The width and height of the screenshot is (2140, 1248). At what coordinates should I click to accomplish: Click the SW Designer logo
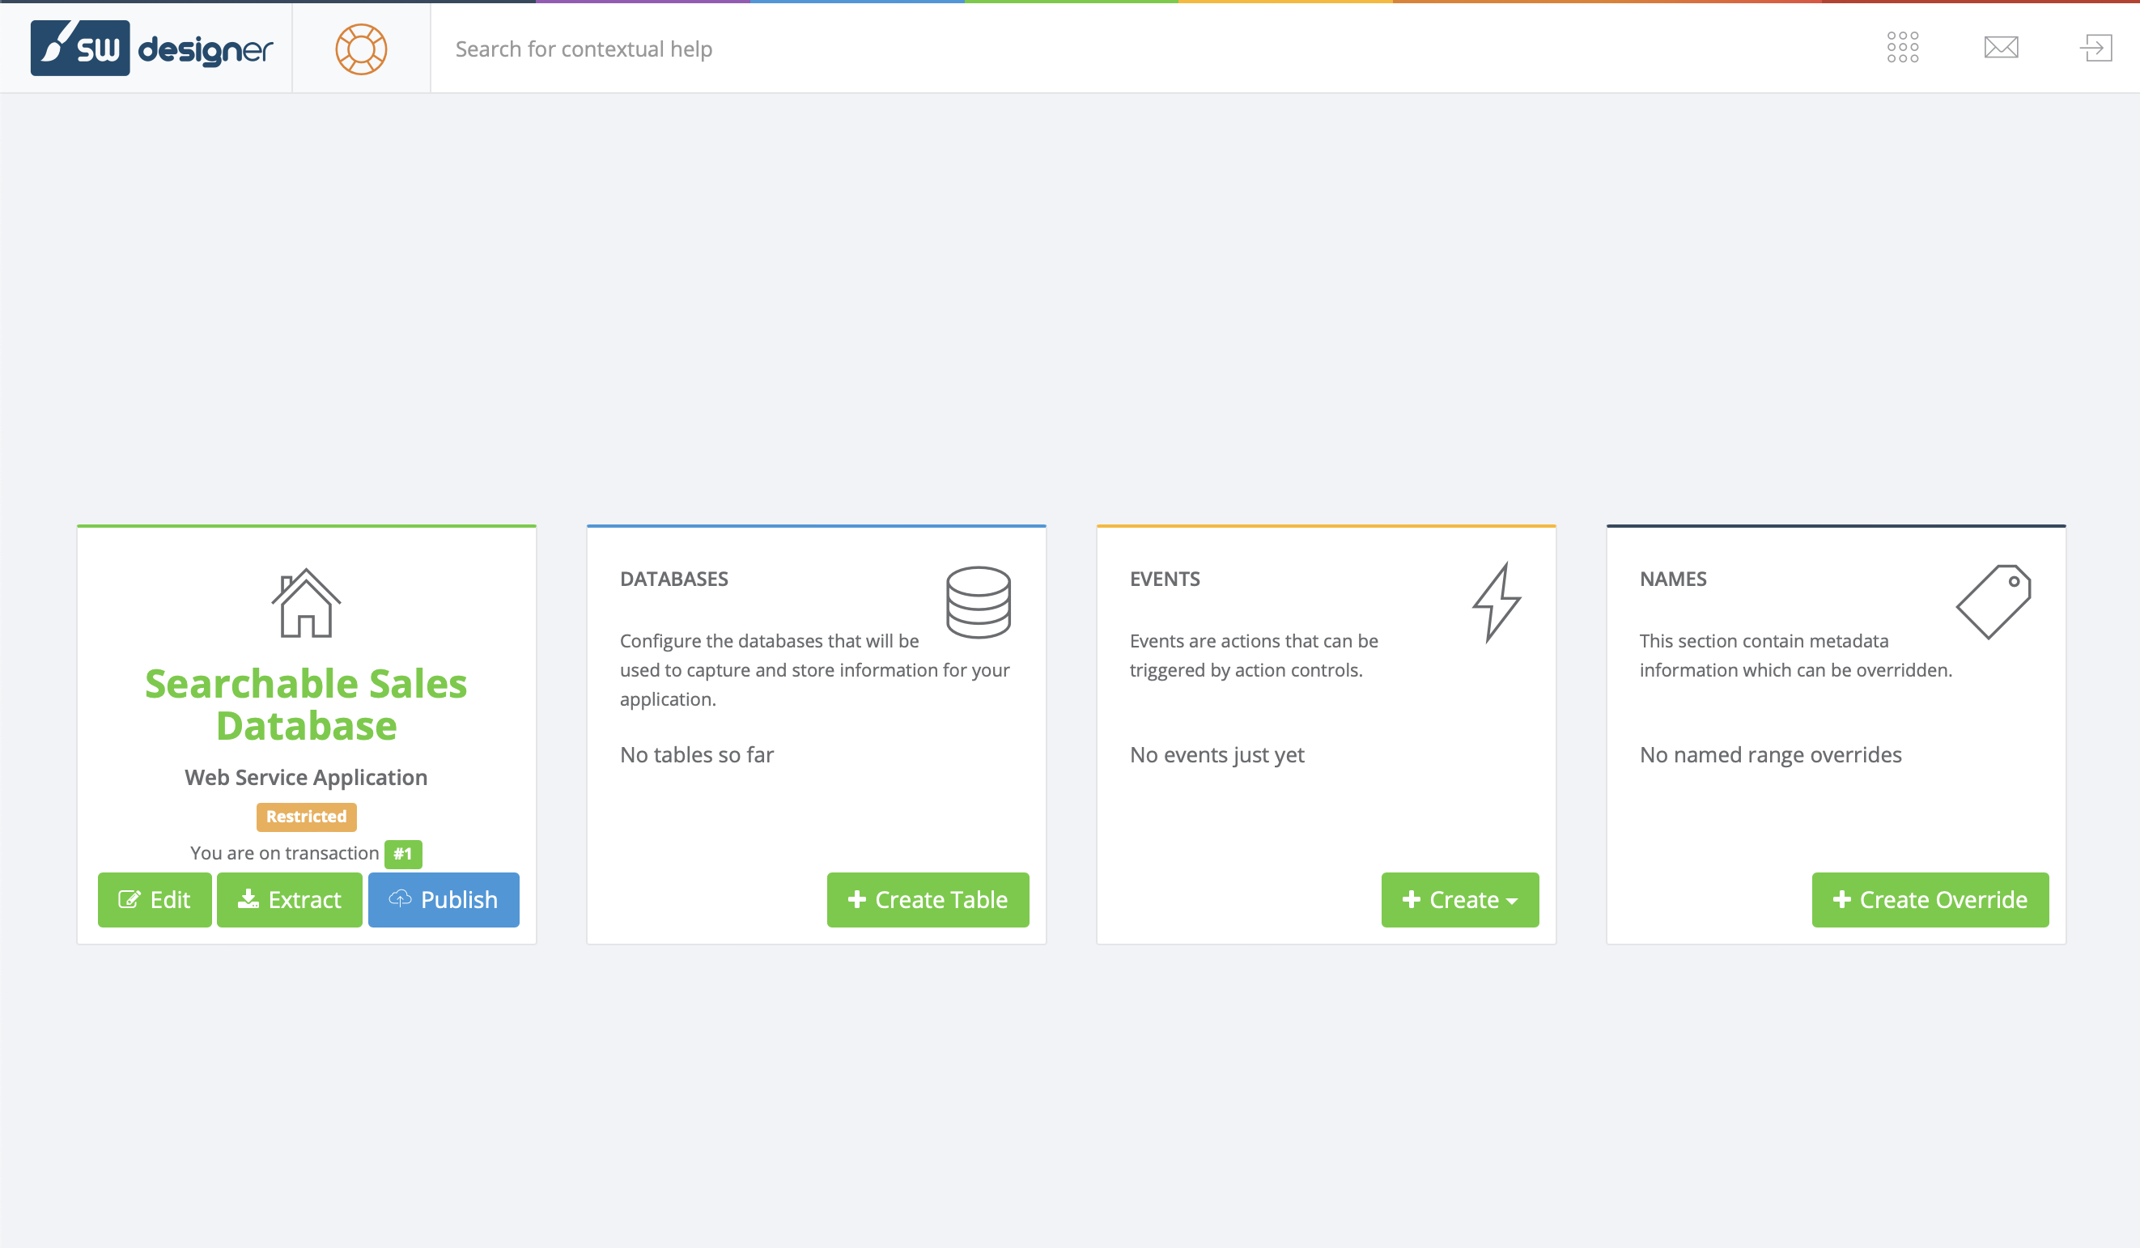151,49
